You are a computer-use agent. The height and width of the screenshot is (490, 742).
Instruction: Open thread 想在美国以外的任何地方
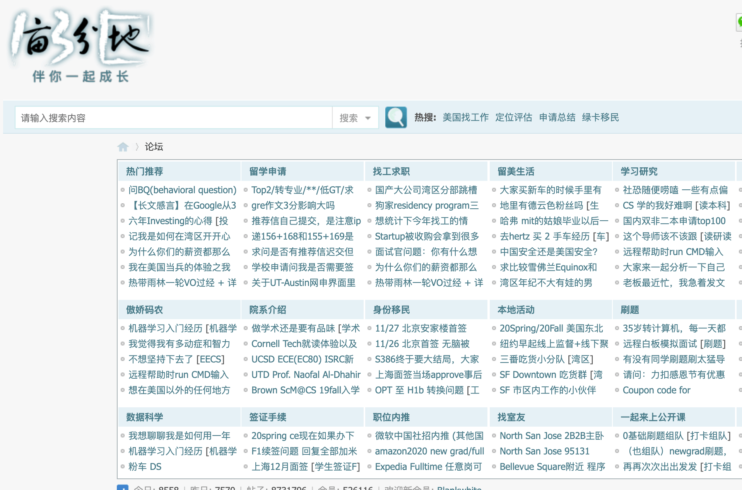pyautogui.click(x=179, y=390)
